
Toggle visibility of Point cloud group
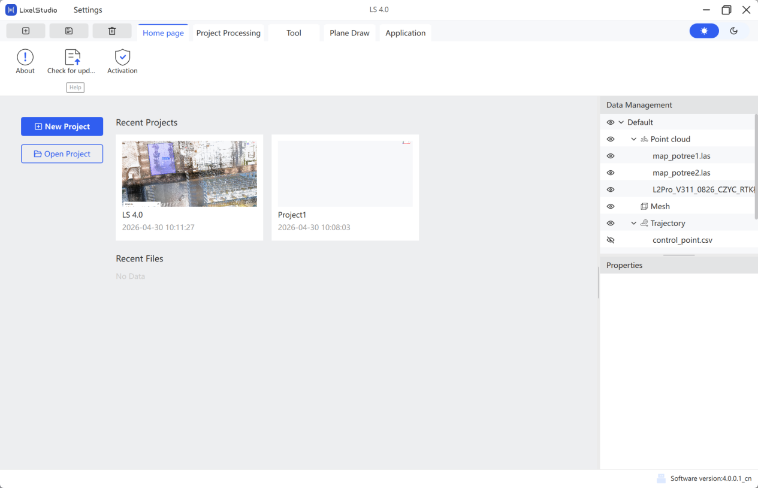(611, 139)
